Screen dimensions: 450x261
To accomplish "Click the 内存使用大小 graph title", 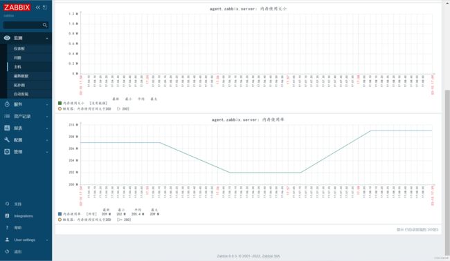I will tap(248, 8).
